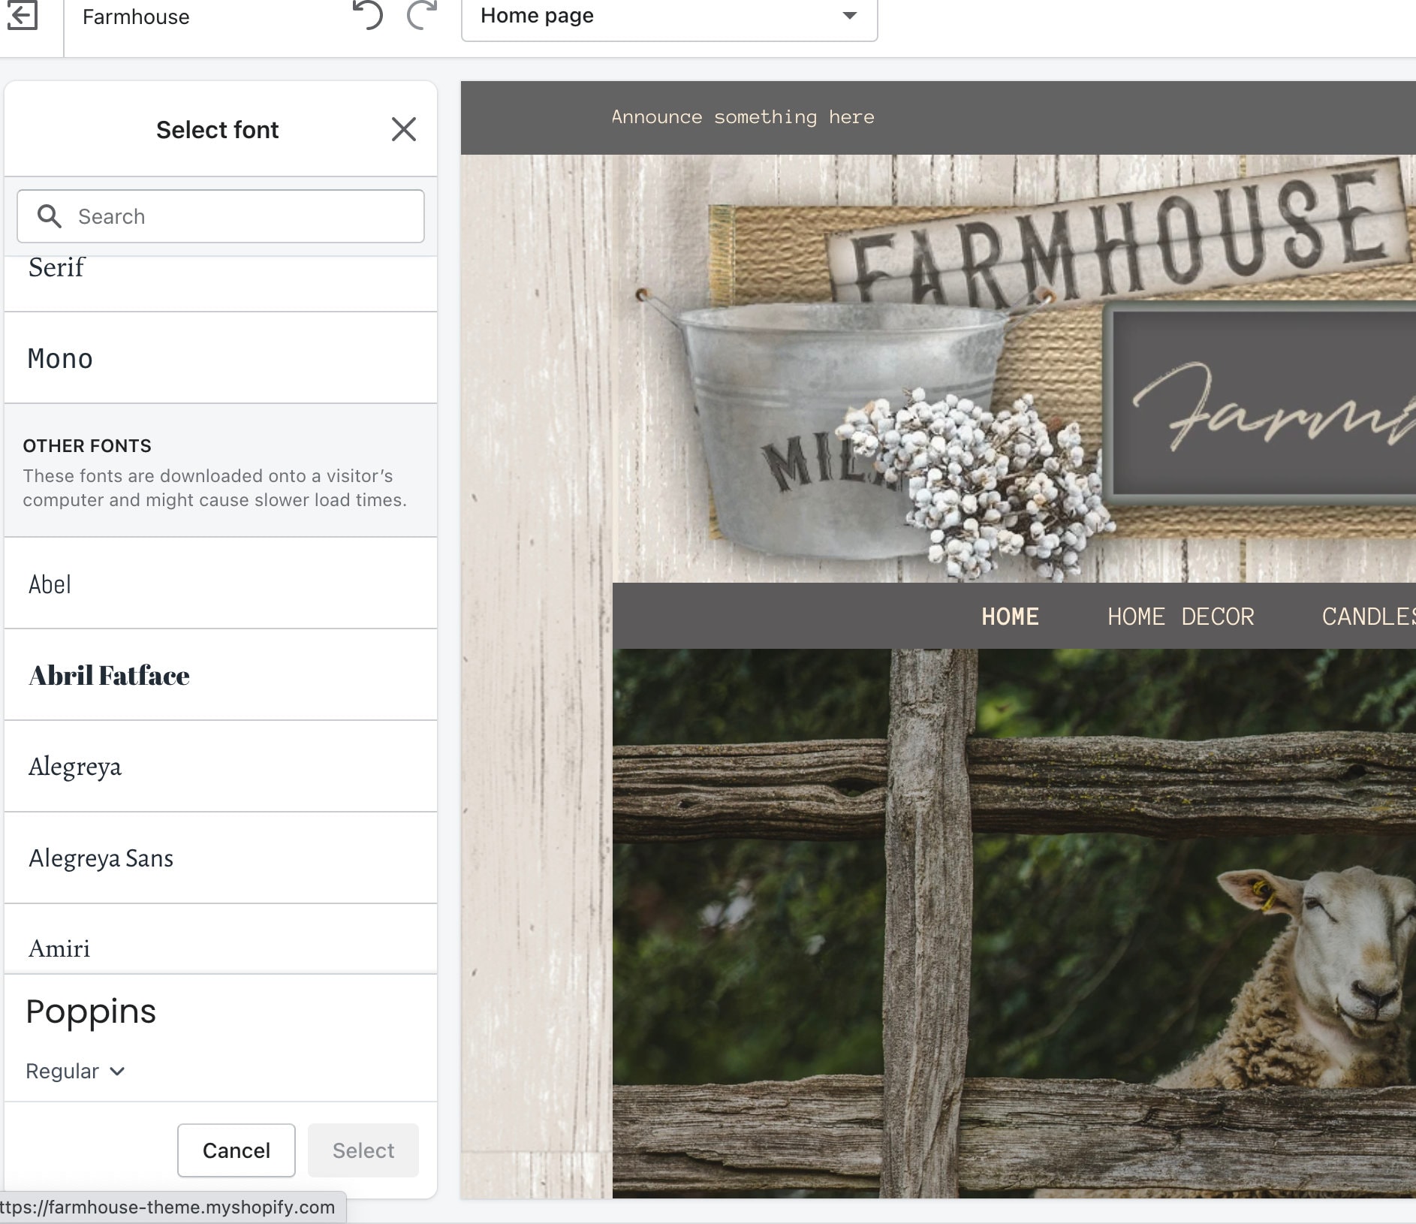Navigate to the HOME menu item
Image resolution: width=1416 pixels, height=1224 pixels.
click(1009, 616)
